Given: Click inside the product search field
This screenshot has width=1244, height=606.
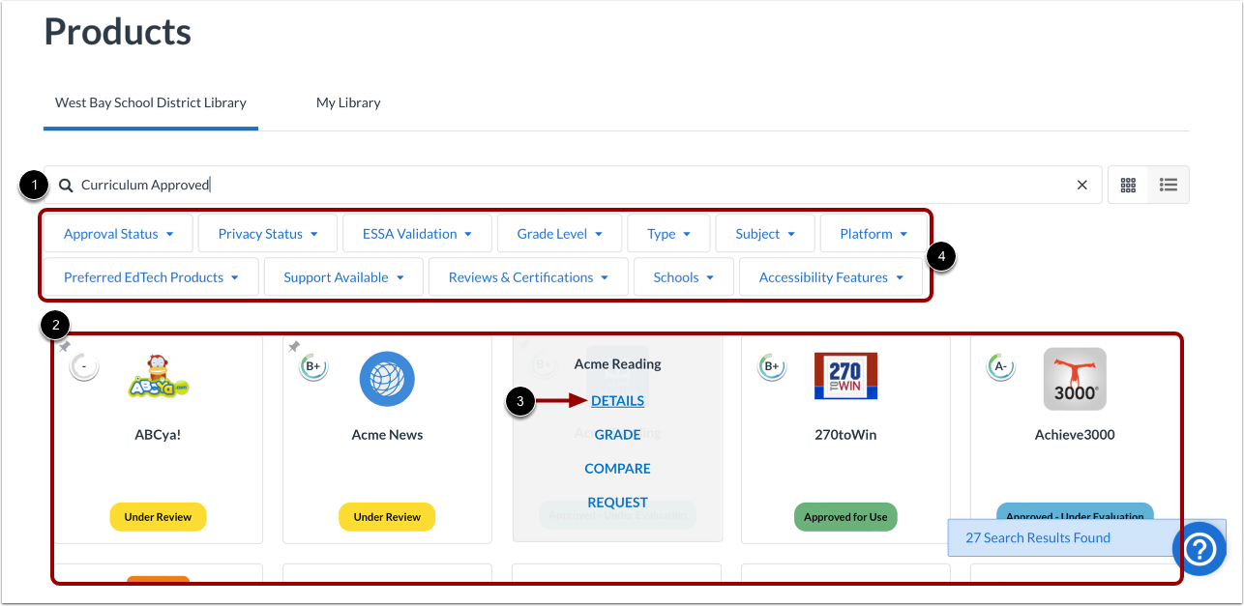Looking at the screenshot, I should tap(387, 184).
